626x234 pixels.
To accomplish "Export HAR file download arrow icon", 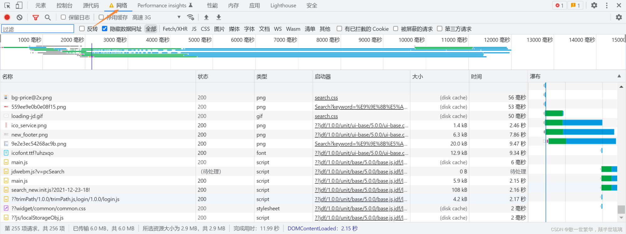I will [x=219, y=17].
